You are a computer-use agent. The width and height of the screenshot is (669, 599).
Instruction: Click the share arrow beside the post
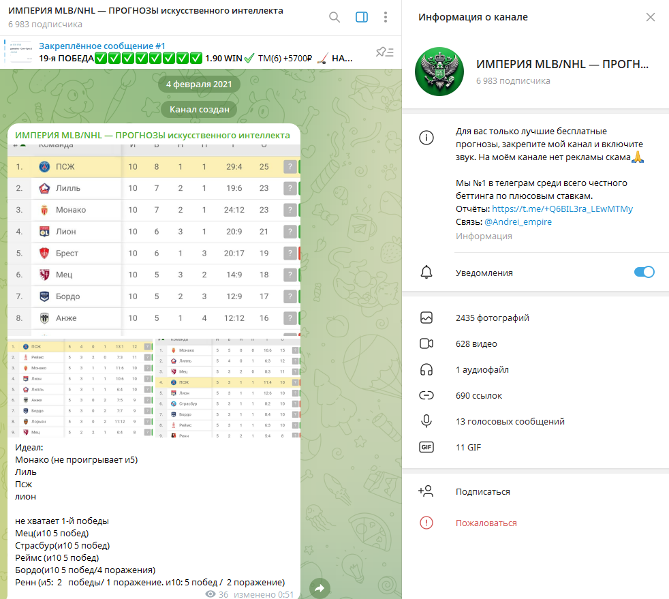point(320,589)
